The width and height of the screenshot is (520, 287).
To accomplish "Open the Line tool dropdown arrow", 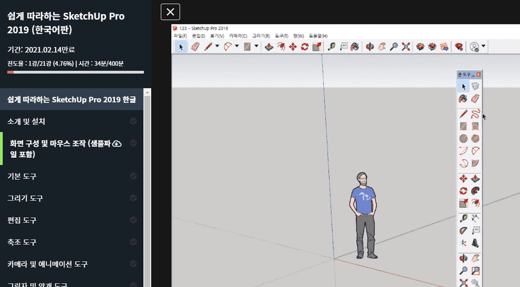I will click(x=217, y=46).
